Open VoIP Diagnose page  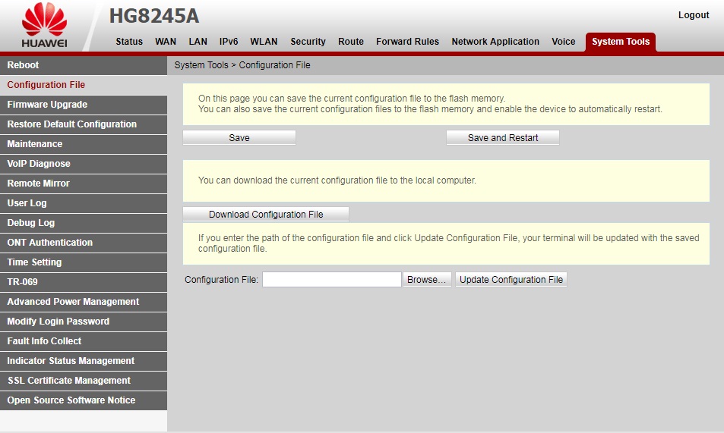coord(84,164)
